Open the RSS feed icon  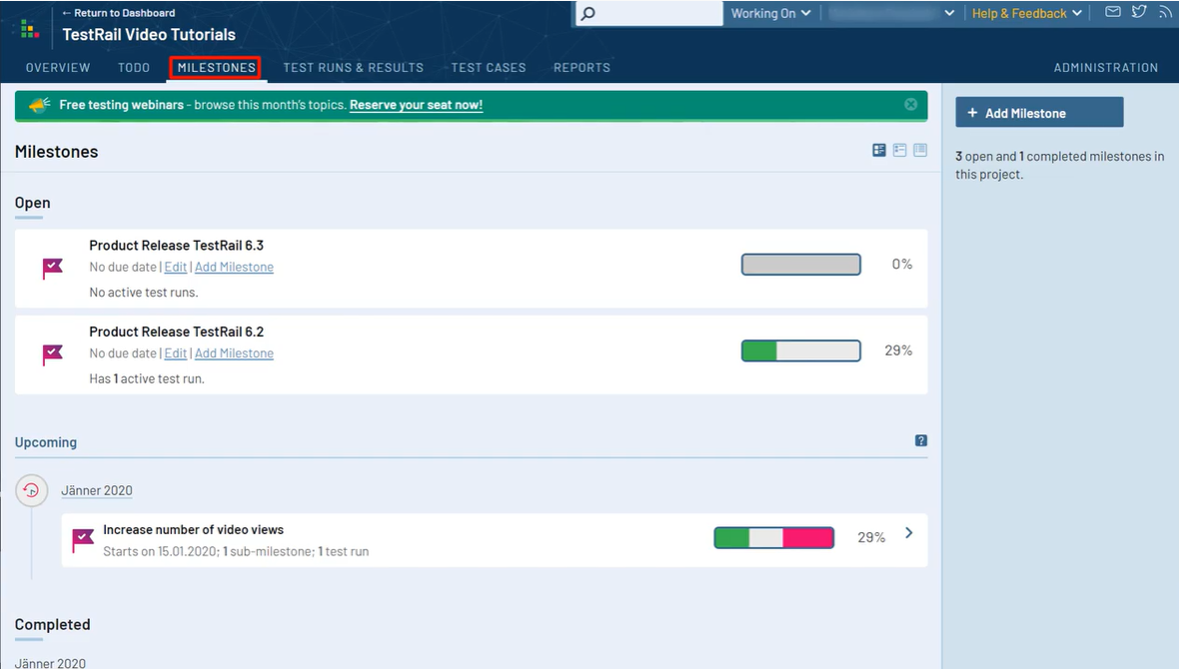click(x=1165, y=12)
